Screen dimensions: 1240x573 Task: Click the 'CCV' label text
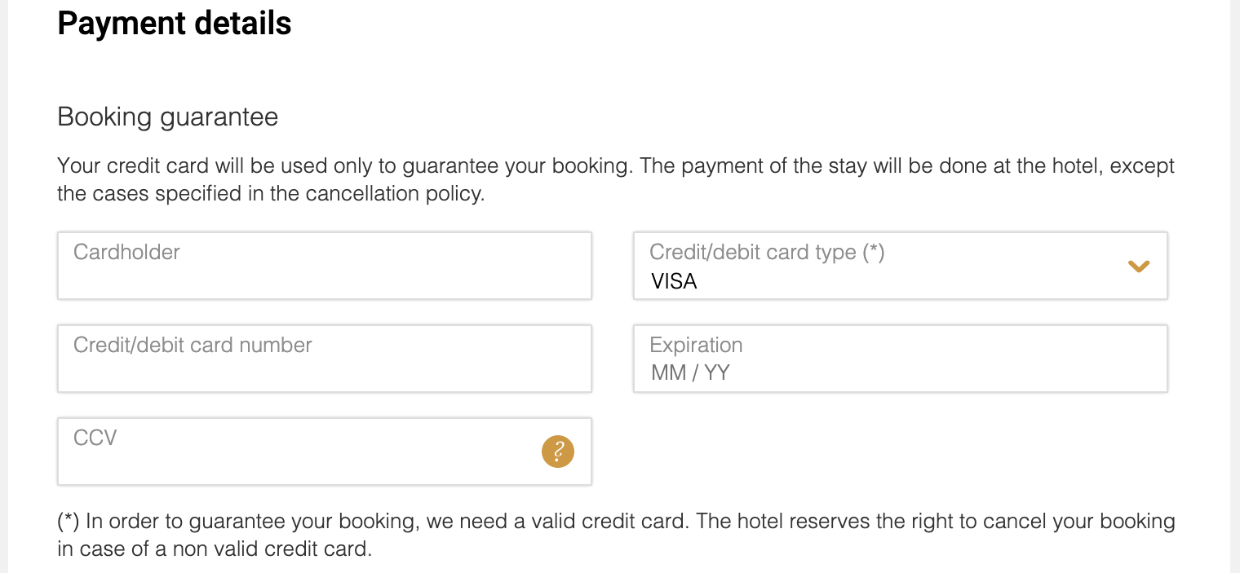tap(95, 439)
